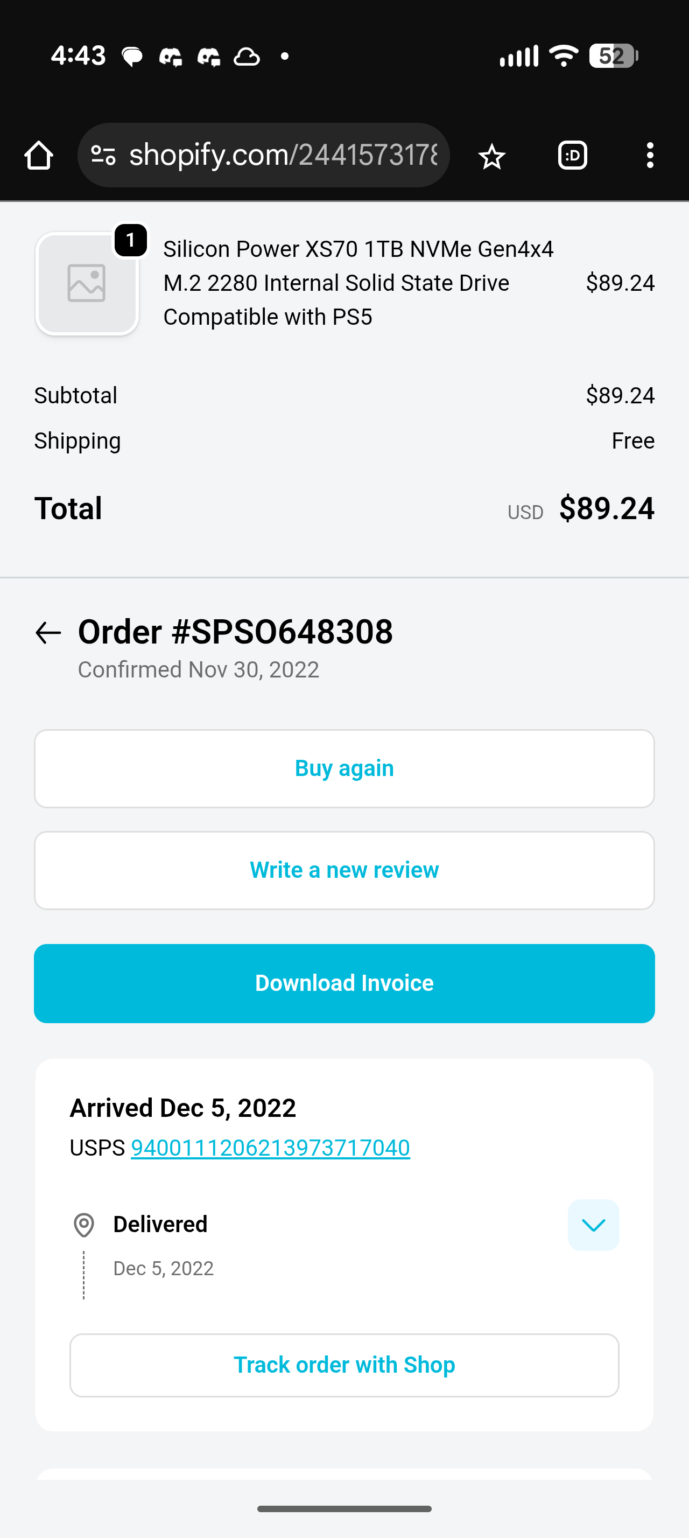Download Invoice for this order
This screenshot has height=1538, width=689.
[x=344, y=983]
